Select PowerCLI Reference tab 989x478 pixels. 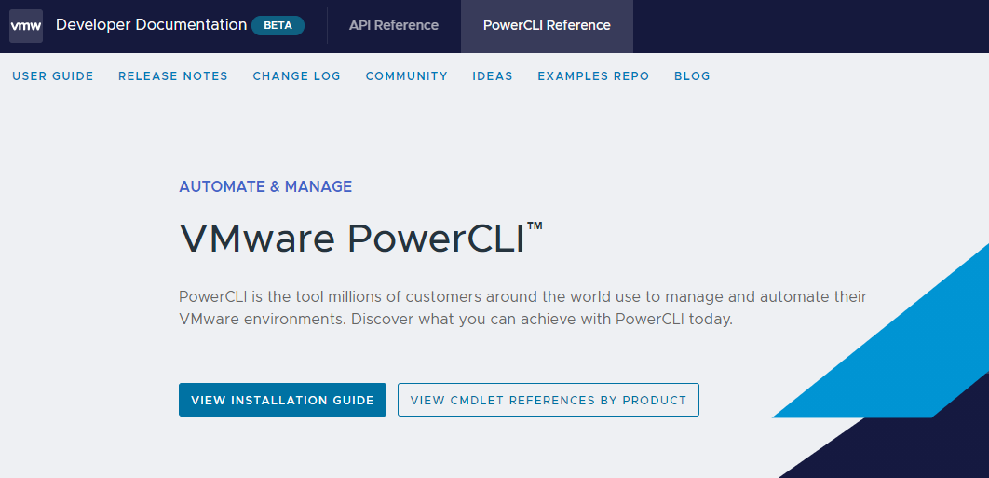pos(547,26)
